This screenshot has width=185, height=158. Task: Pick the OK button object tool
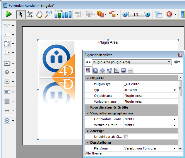7,63
